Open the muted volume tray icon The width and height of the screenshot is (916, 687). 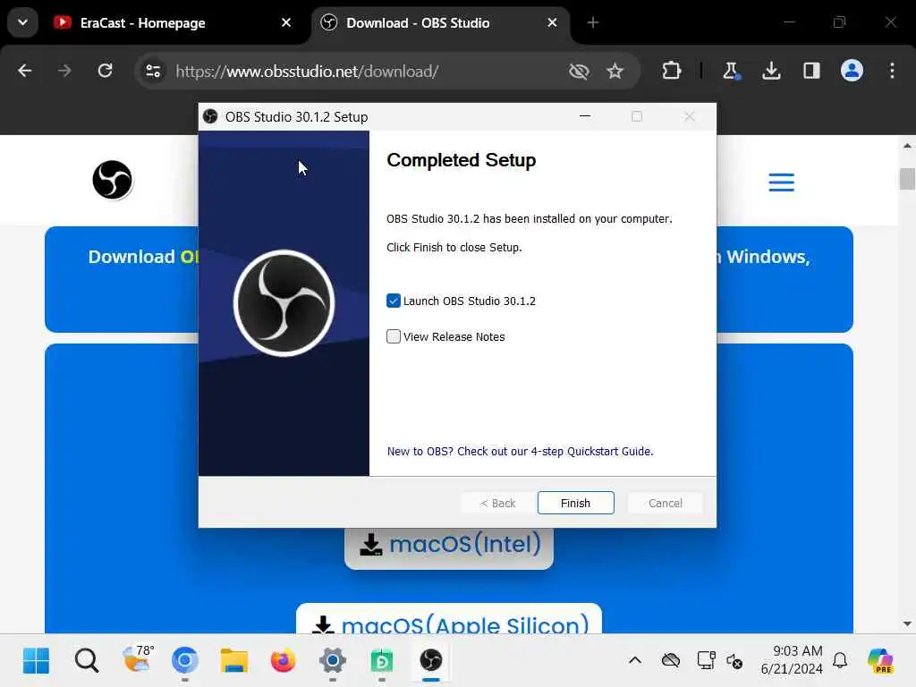(734, 661)
